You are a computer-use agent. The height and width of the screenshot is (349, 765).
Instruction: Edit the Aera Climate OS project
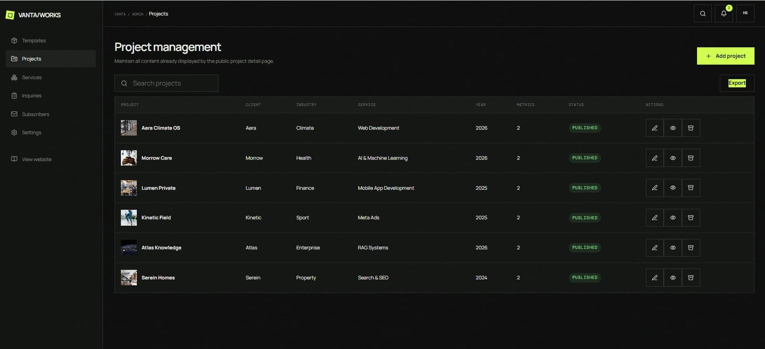pyautogui.click(x=655, y=128)
